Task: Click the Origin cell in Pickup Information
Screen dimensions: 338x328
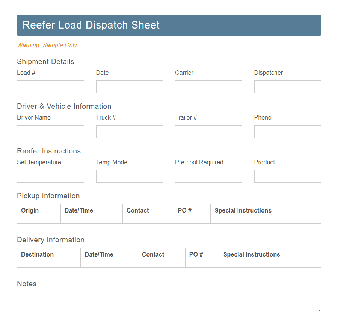Action: 38,221
